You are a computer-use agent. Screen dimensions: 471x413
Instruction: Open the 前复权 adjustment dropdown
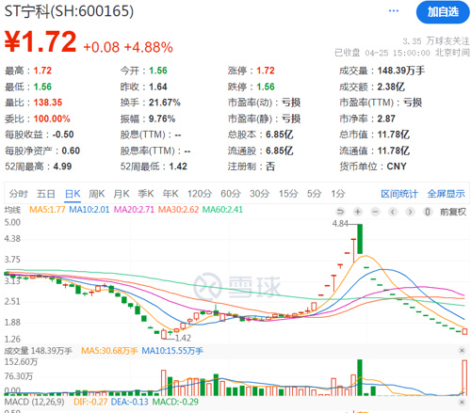pyautogui.click(x=453, y=212)
